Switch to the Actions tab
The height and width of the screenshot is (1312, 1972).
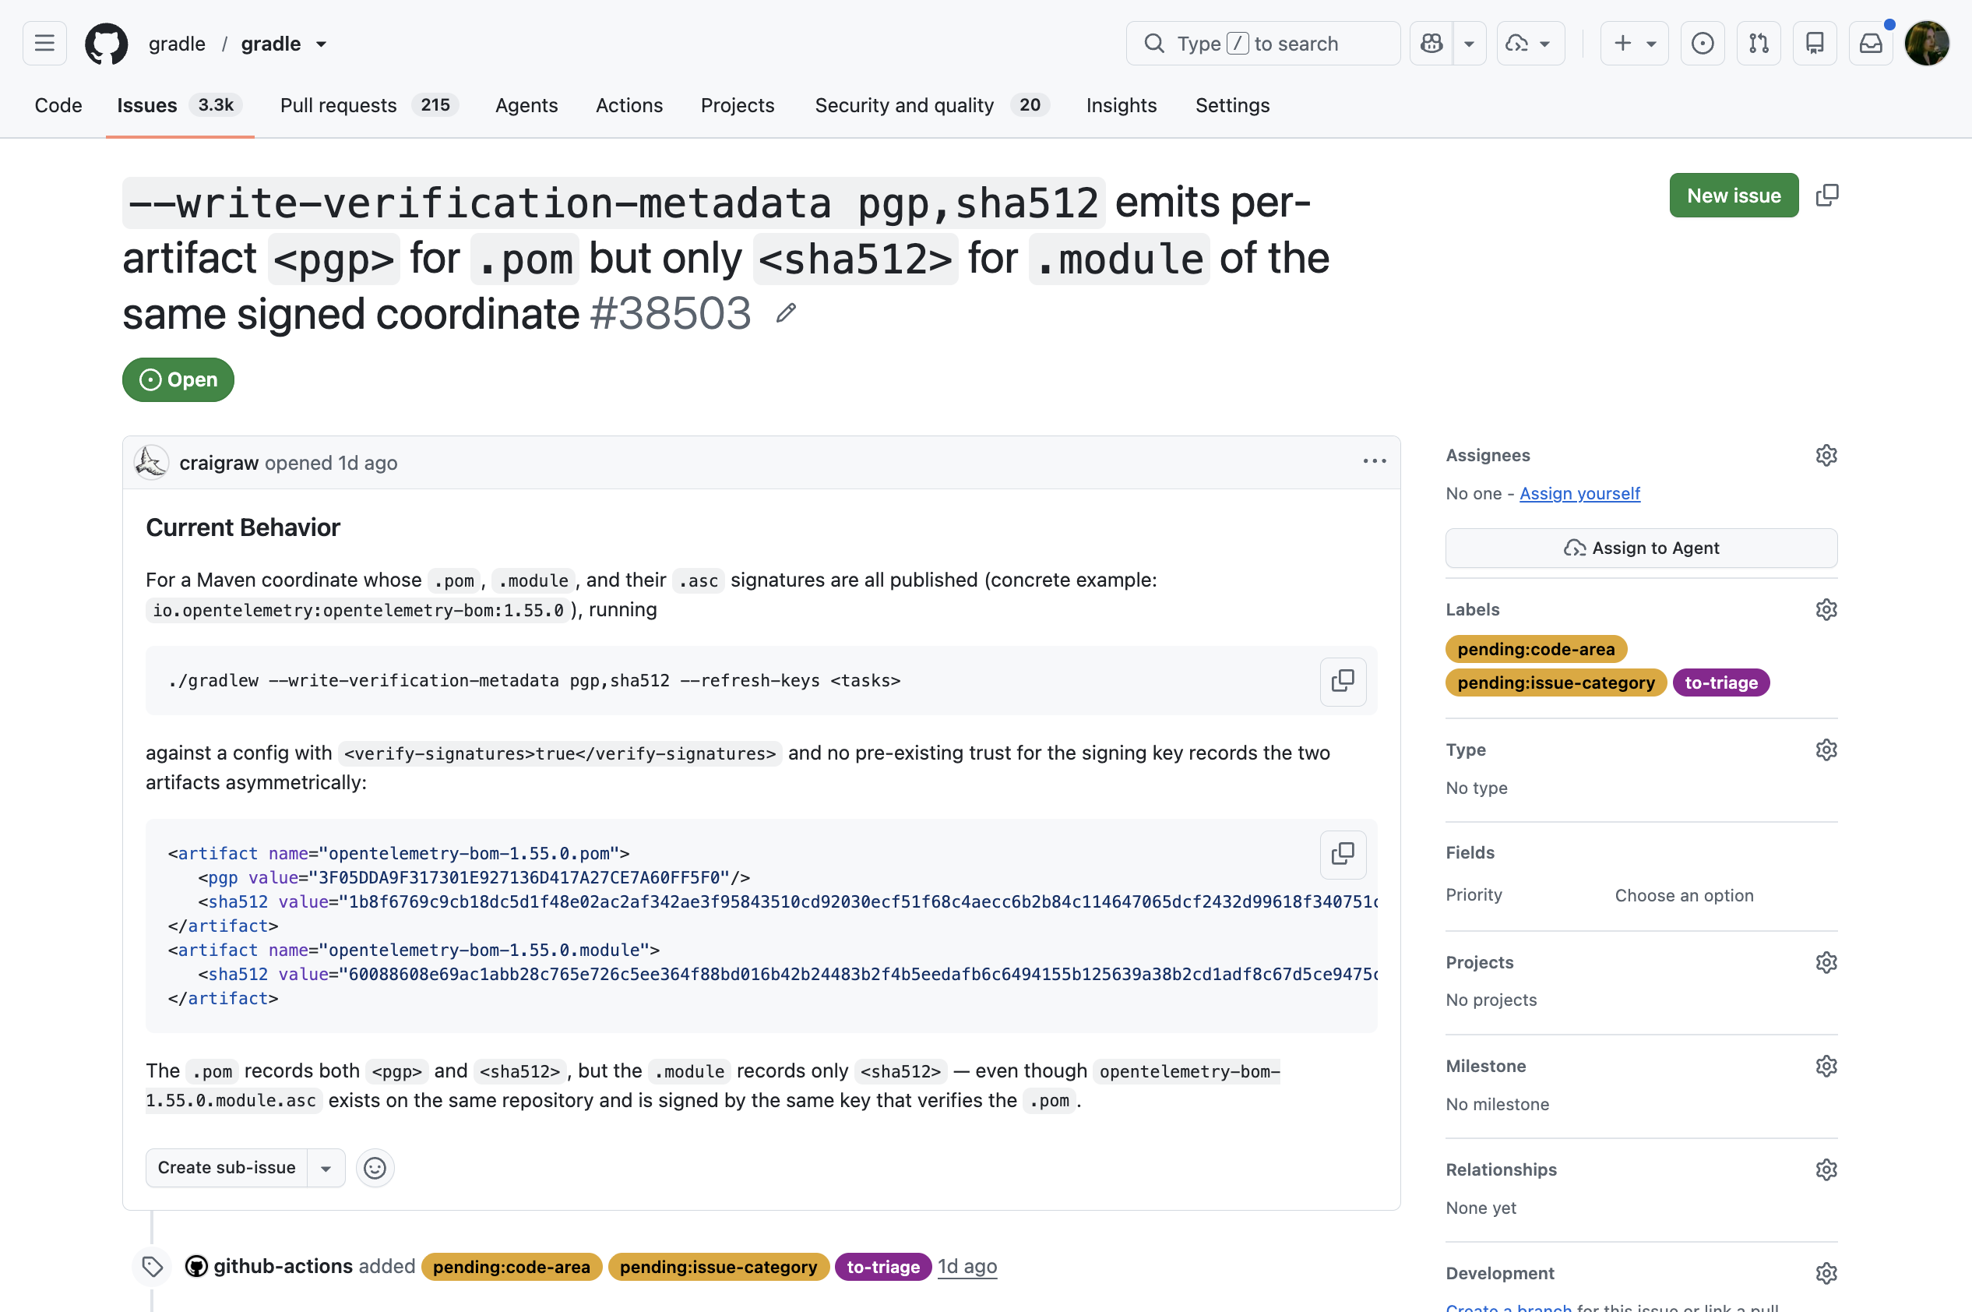tap(629, 105)
